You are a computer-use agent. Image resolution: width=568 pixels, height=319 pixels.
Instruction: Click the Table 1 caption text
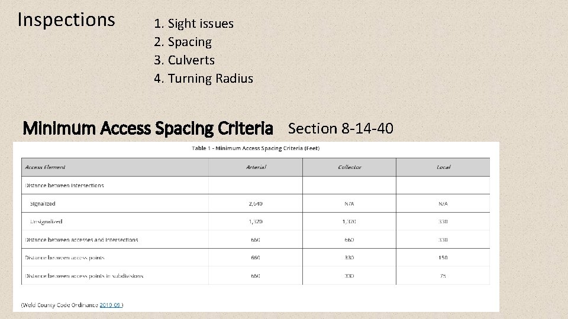(256, 148)
